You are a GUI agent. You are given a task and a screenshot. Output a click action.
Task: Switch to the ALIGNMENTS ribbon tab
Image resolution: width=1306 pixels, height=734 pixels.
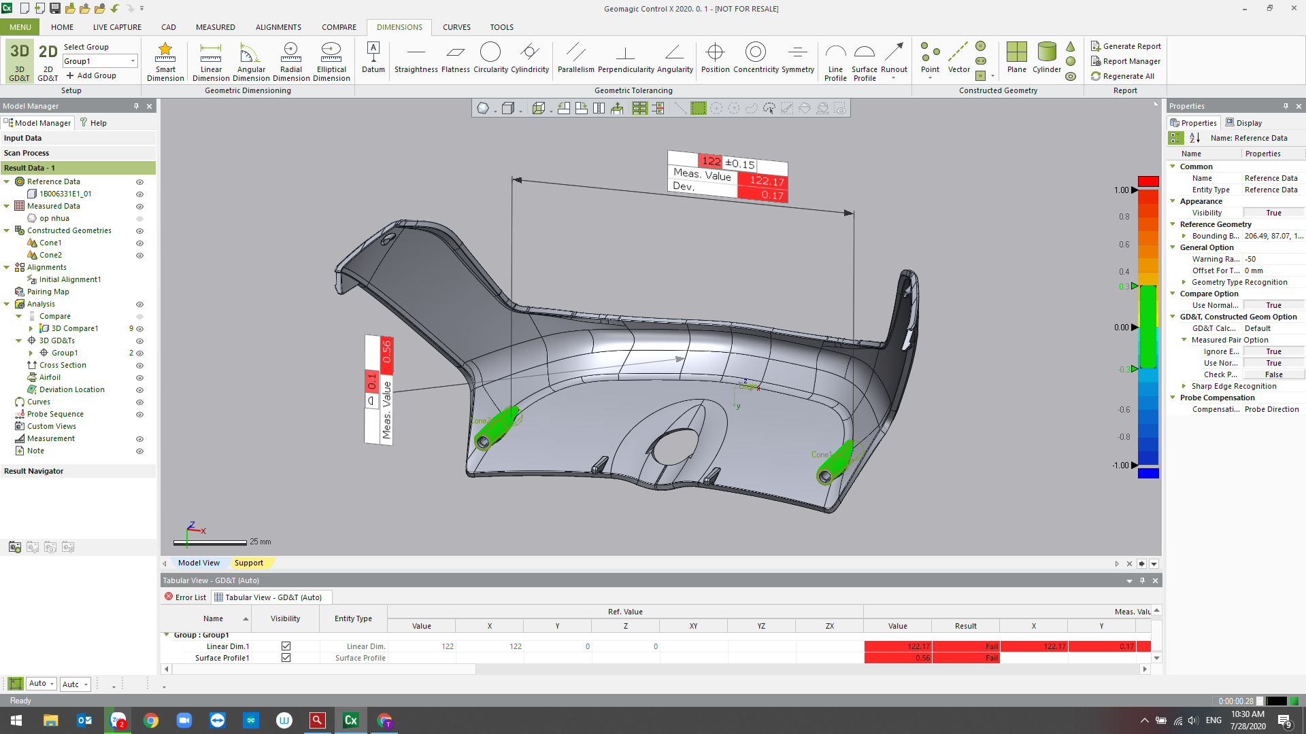point(278,27)
